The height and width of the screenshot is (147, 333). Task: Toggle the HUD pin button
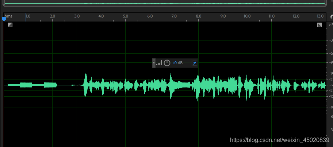[194, 63]
